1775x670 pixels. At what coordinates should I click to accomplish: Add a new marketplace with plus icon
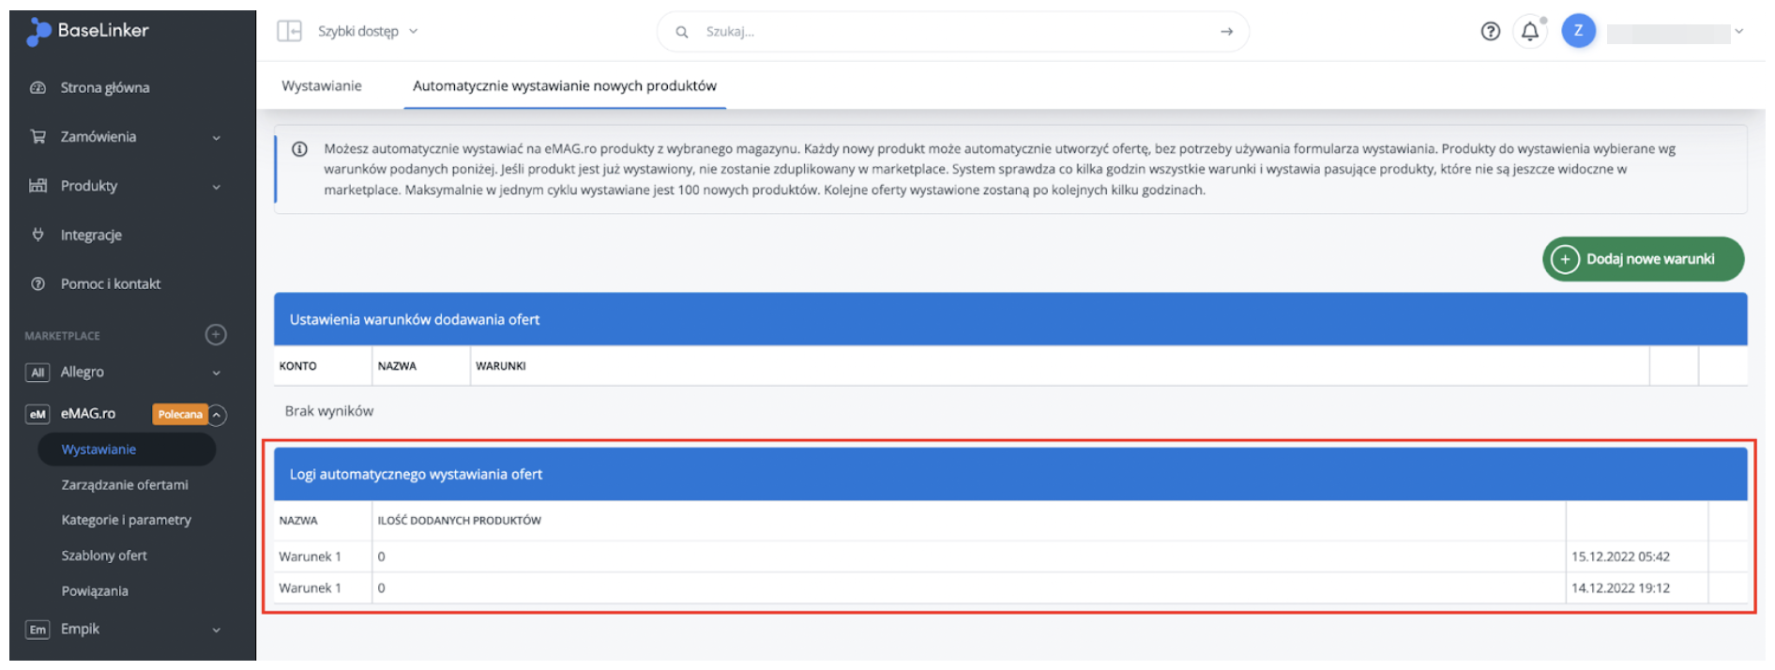(216, 335)
